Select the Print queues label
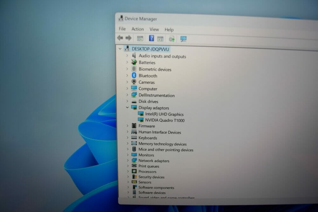Viewport: 318px width, 212px height. 149,166
